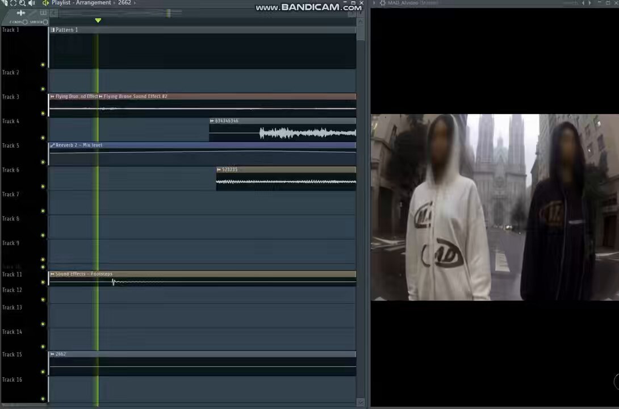Screen dimensions: 619x409
Task: Select Track 7 label
Action: point(11,194)
